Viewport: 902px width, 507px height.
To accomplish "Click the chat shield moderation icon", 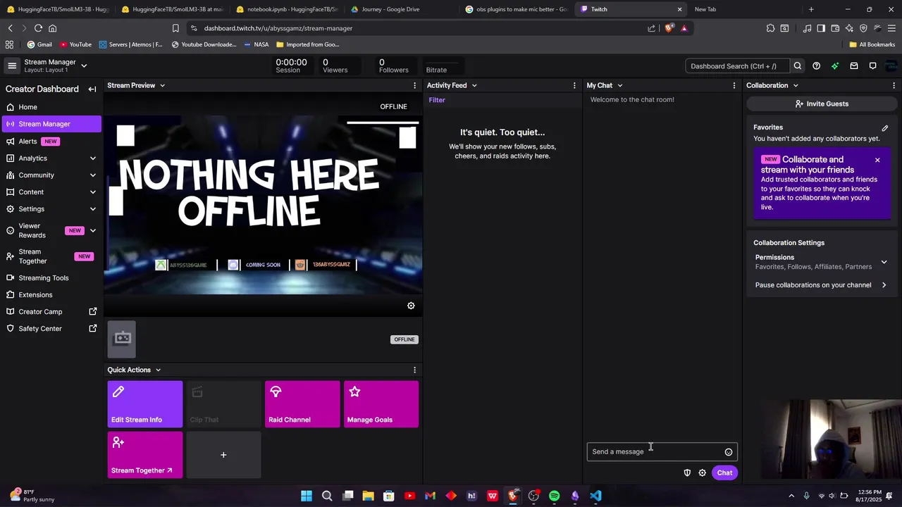I will 687,472.
